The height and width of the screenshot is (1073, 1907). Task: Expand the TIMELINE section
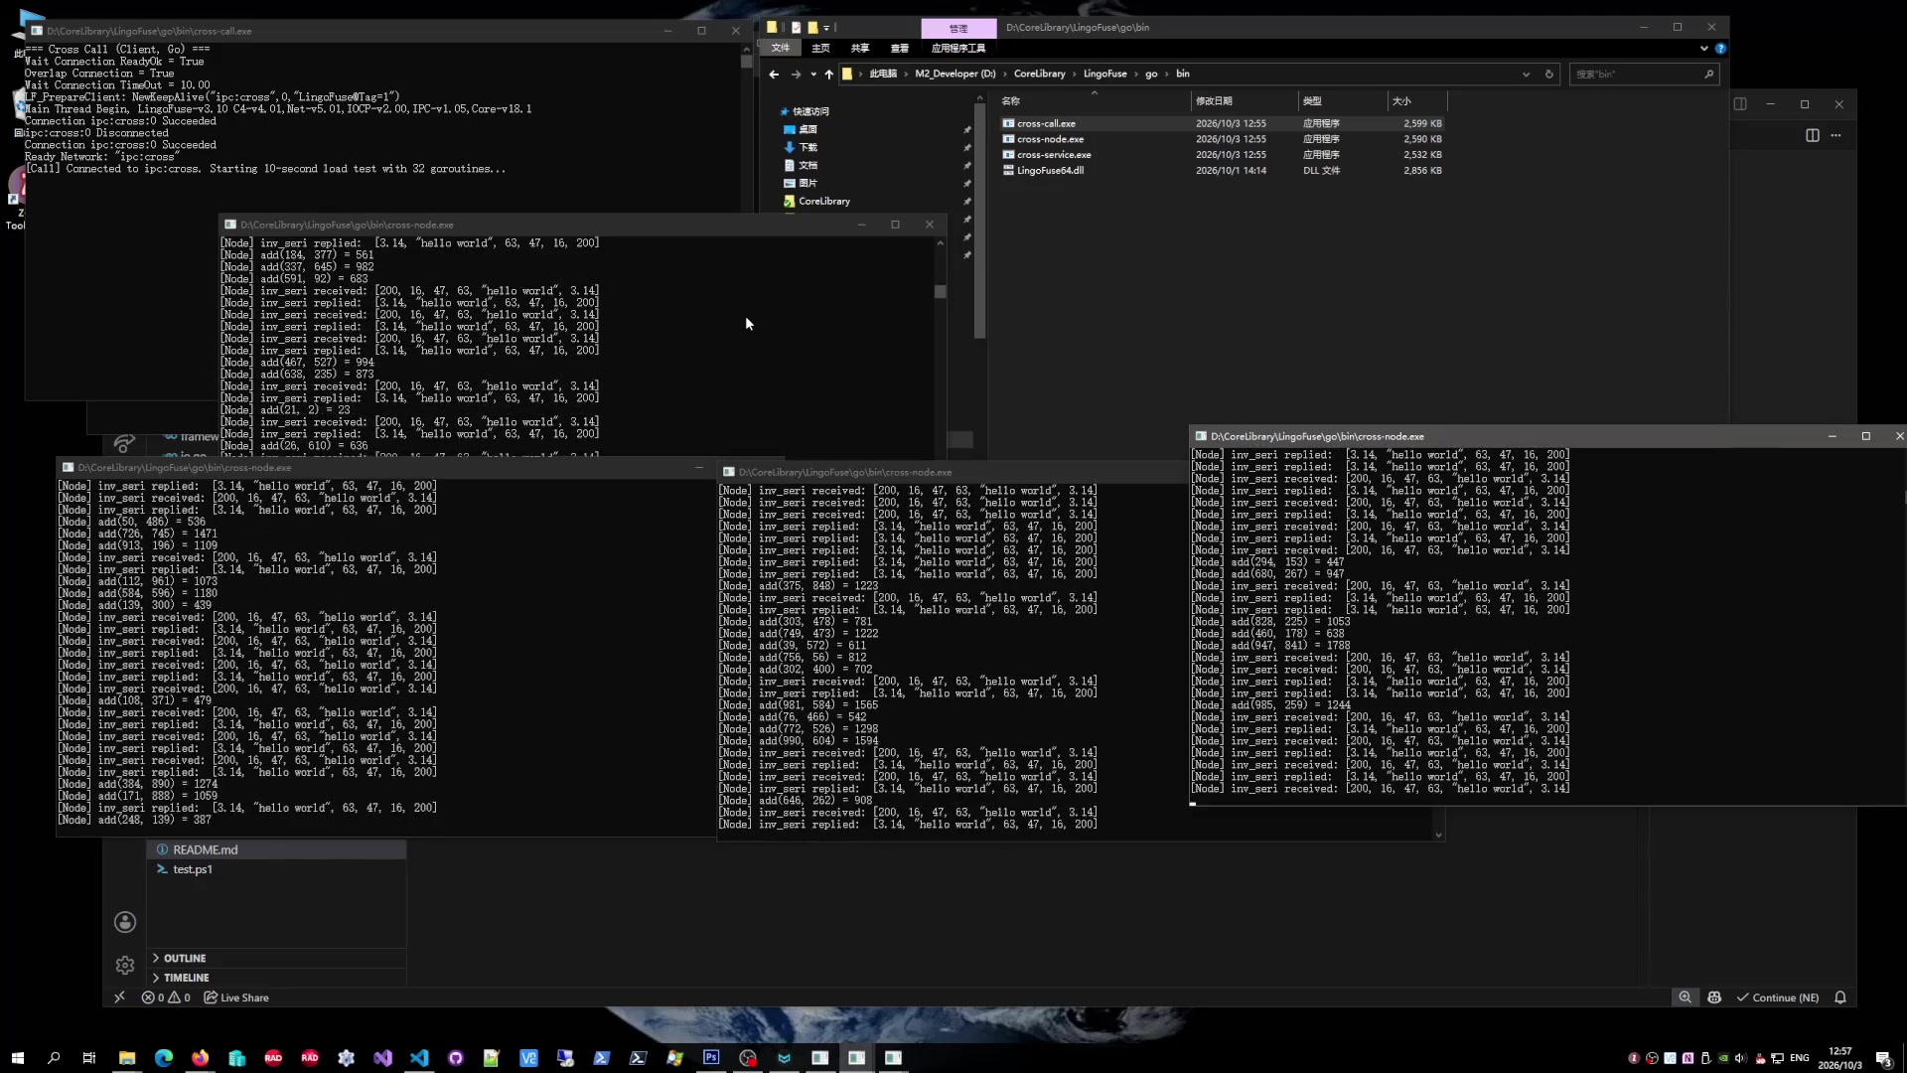point(277,978)
